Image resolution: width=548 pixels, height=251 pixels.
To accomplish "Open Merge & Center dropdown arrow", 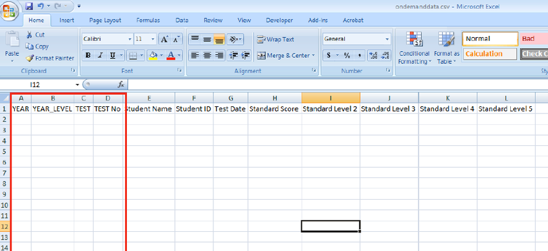I will (313, 55).
